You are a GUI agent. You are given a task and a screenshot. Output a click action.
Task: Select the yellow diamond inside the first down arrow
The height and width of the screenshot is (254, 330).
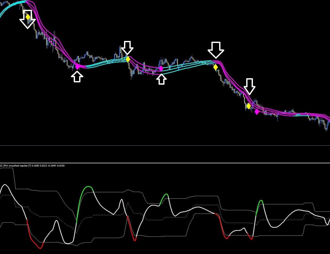[x=28, y=17]
